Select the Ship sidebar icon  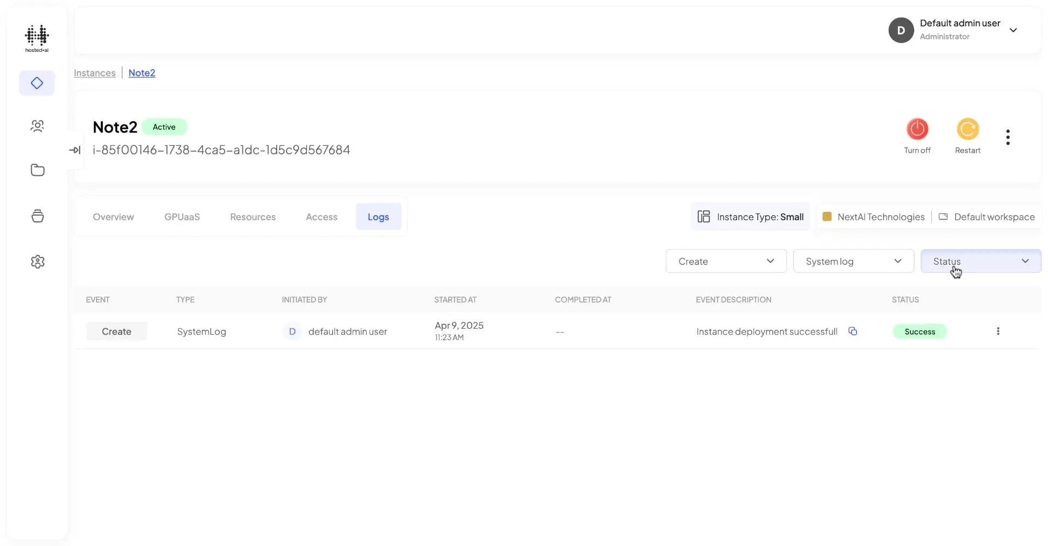click(x=37, y=216)
